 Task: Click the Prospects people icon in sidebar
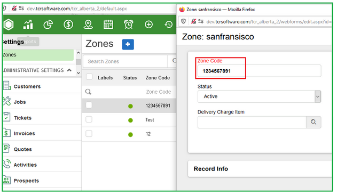6,180
